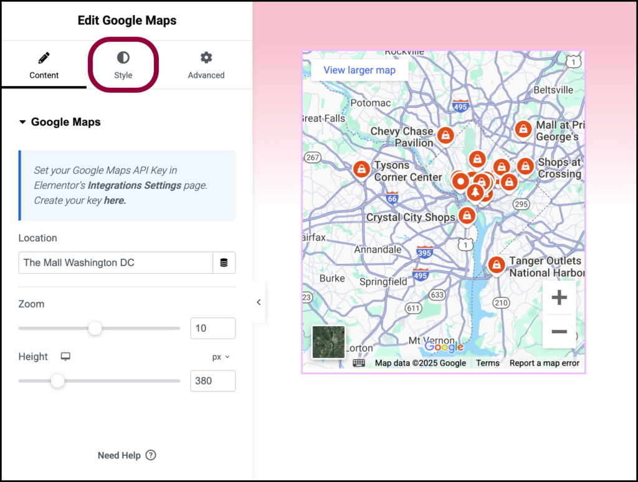This screenshot has width=638, height=482.
Task: Click the keyboard shortcuts icon on the map
Action: [359, 362]
